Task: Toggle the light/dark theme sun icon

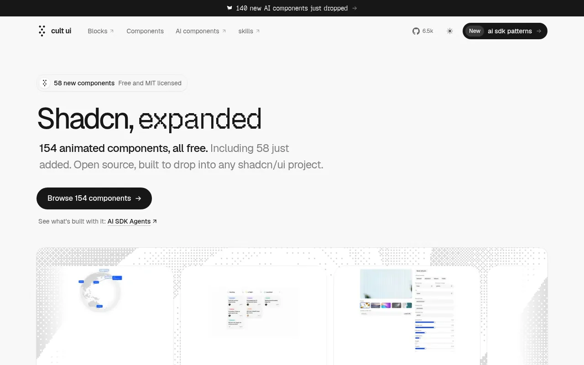Action: coord(450,31)
